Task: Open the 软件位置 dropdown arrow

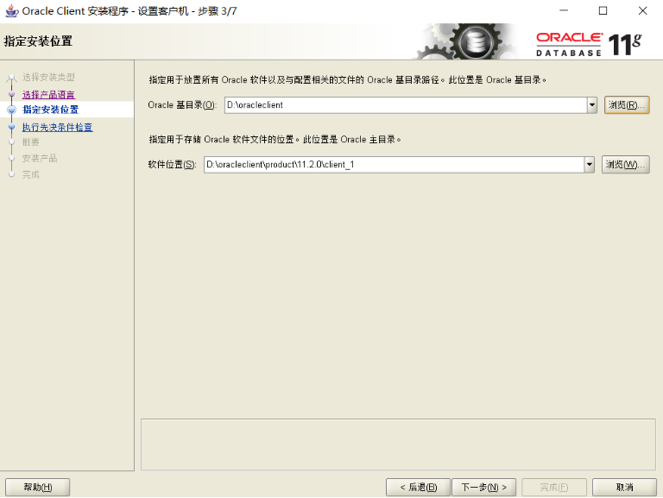Action: coord(590,165)
